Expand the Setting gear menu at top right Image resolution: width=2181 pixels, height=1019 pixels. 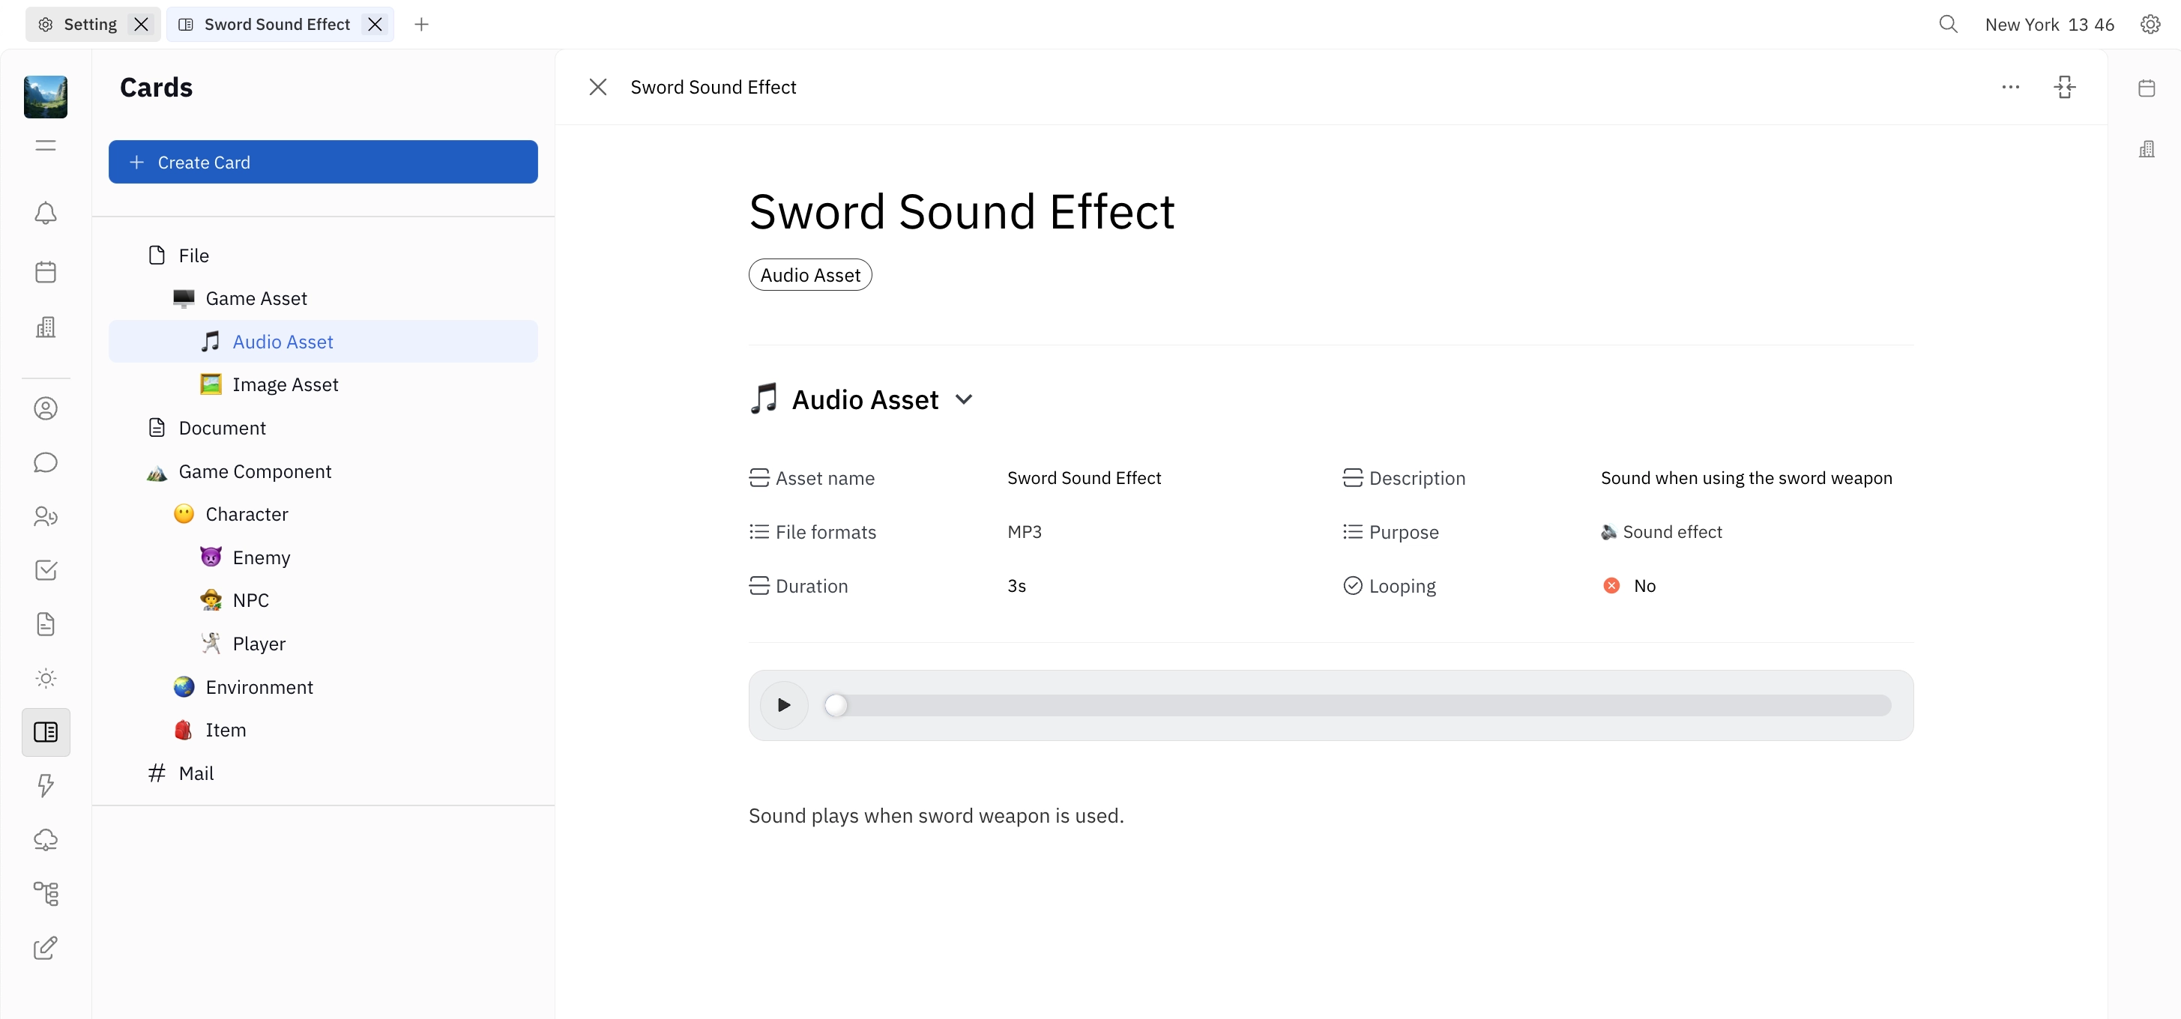point(2151,24)
